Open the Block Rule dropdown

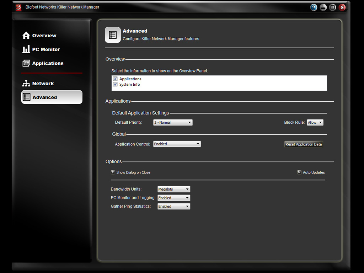(x=315, y=122)
